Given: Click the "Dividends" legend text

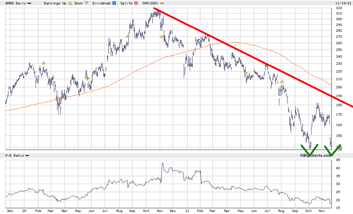Looking at the screenshot, I should pyautogui.click(x=101, y=3).
